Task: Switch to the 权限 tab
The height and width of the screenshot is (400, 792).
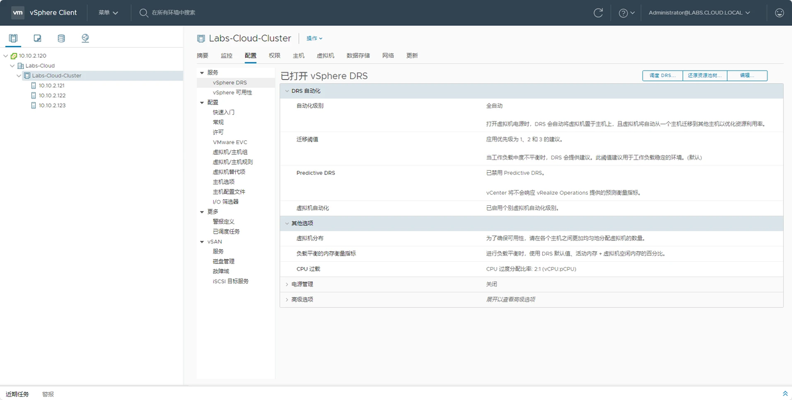Action: point(274,56)
